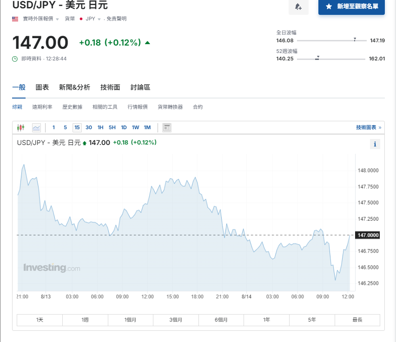Click the price alert bell icon
396x342 pixels.
(x=298, y=7)
